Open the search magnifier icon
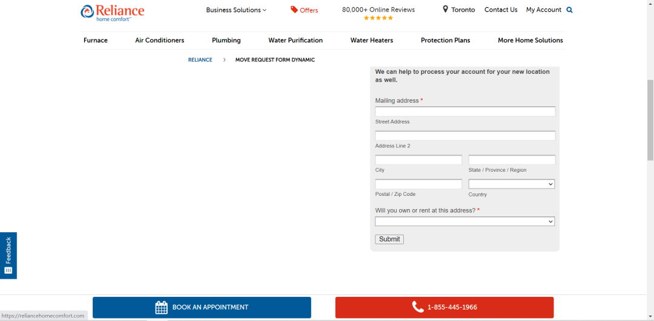Image resolution: width=654 pixels, height=321 pixels. (570, 10)
